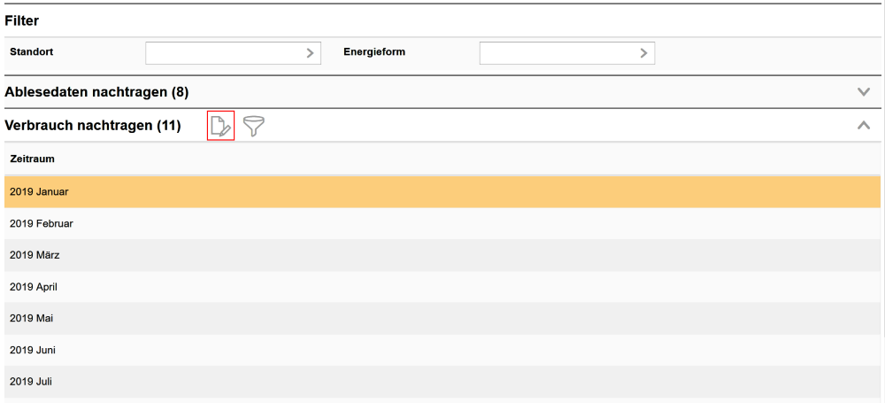Image resolution: width=885 pixels, height=403 pixels.
Task: Click the edit document pencil icon
Action: point(220,126)
